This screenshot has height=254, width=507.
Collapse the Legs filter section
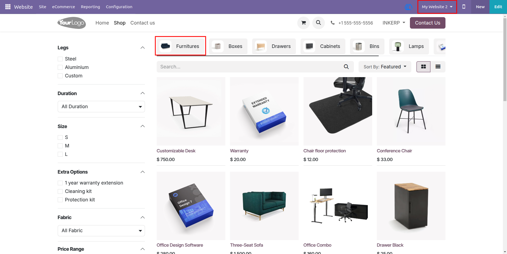142,48
